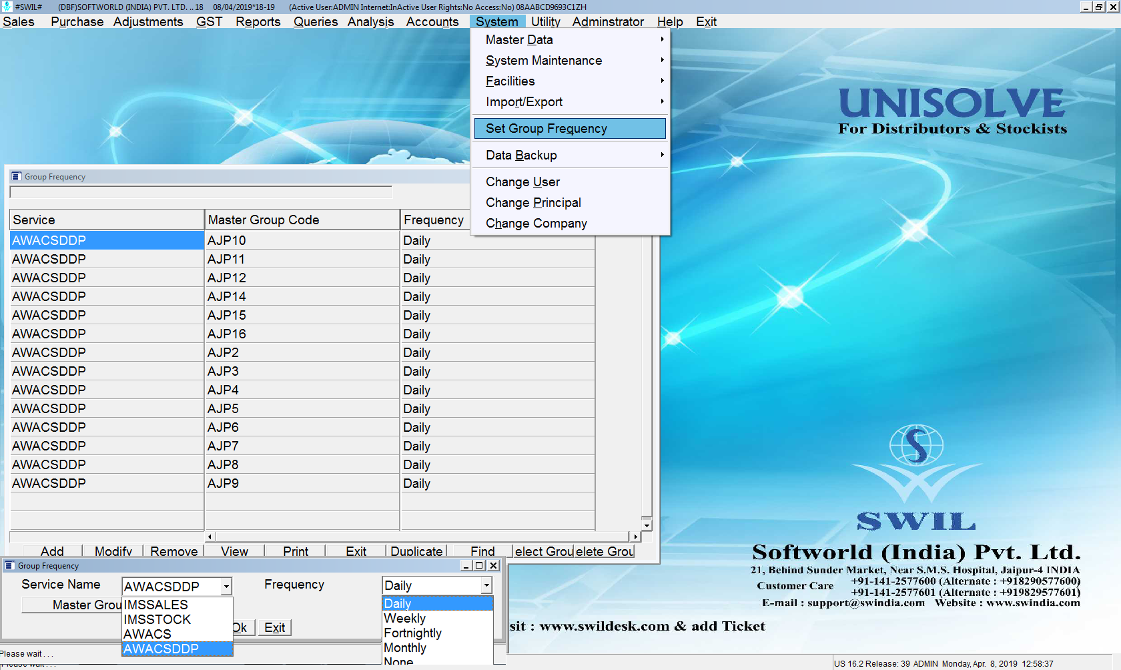Image resolution: width=1121 pixels, height=670 pixels.
Task: Maximize the Group Frequency dialog
Action: (x=479, y=565)
